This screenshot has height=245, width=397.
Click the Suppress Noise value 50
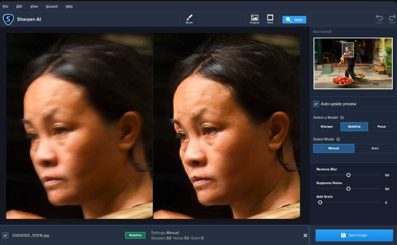point(387,189)
